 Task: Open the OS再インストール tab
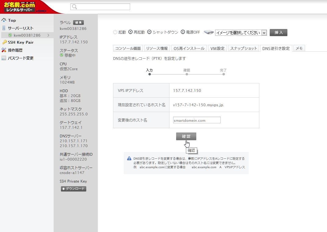point(189,48)
